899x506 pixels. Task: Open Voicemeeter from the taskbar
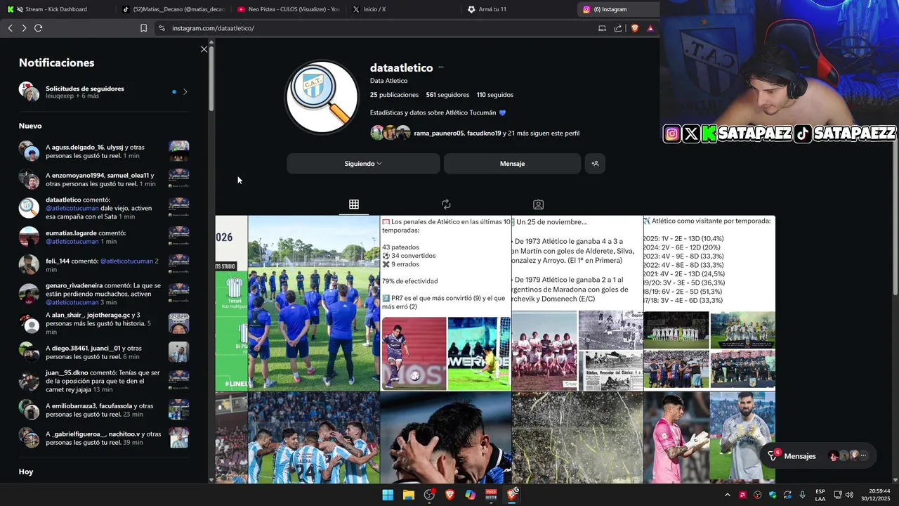click(x=491, y=495)
